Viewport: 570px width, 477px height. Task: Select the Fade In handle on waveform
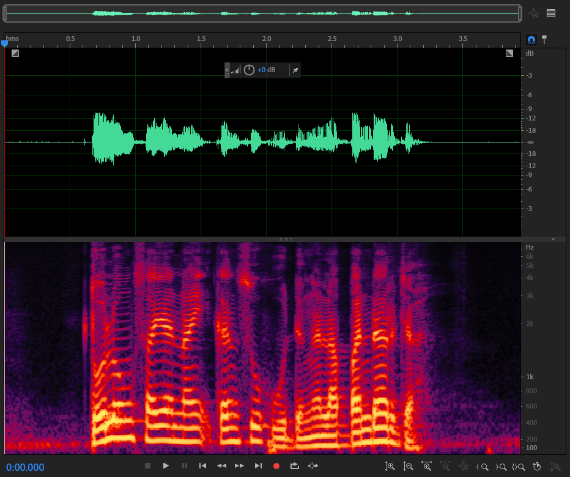point(15,53)
